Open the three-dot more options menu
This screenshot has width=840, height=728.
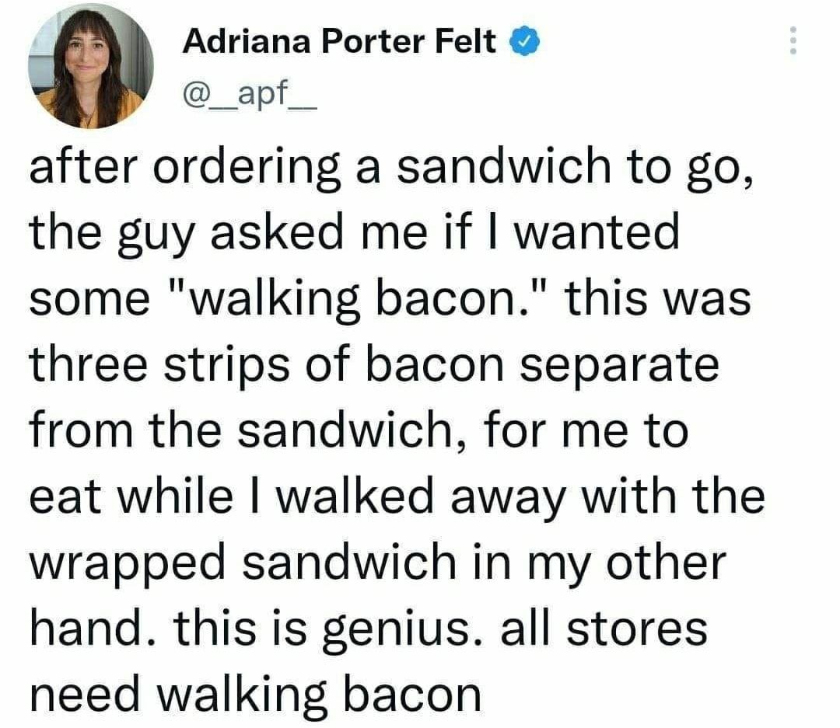[x=793, y=40]
